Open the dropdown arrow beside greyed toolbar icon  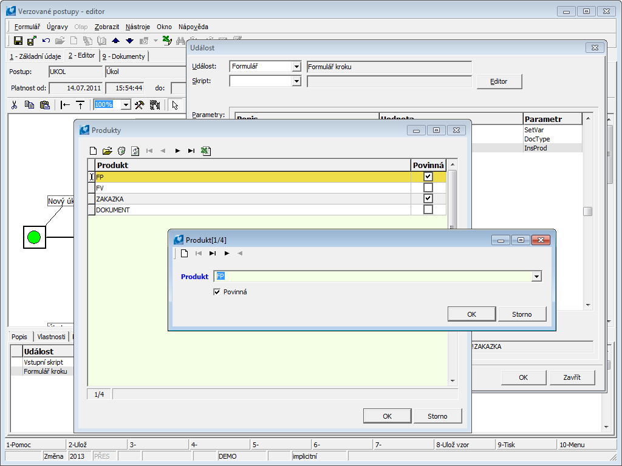pyautogui.click(x=155, y=41)
